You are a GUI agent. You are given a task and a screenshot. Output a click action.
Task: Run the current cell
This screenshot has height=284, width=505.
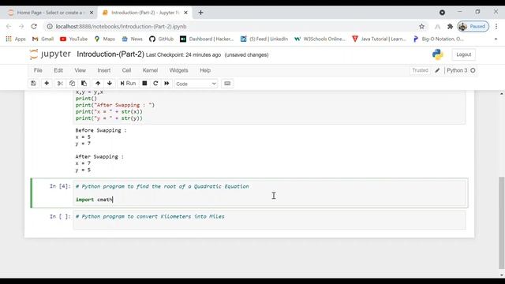pyautogui.click(x=128, y=84)
